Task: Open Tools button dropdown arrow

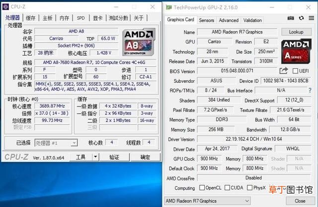Action: (95, 157)
